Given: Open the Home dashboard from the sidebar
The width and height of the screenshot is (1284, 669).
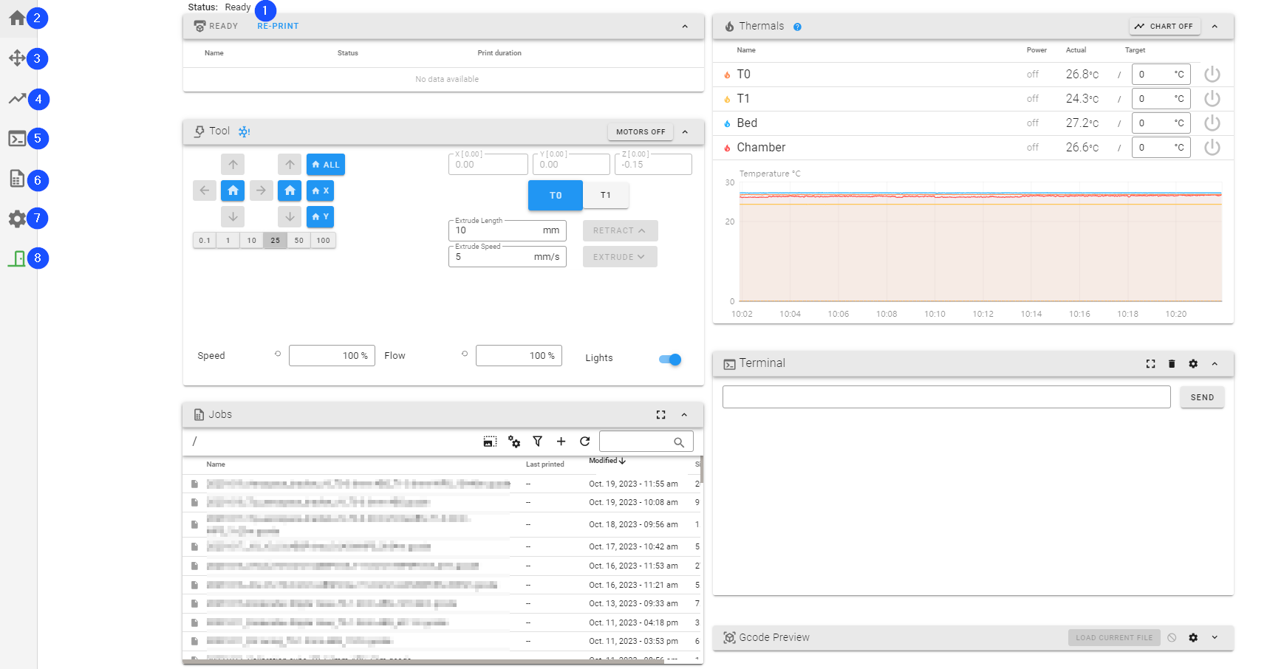Looking at the screenshot, I should (17, 18).
